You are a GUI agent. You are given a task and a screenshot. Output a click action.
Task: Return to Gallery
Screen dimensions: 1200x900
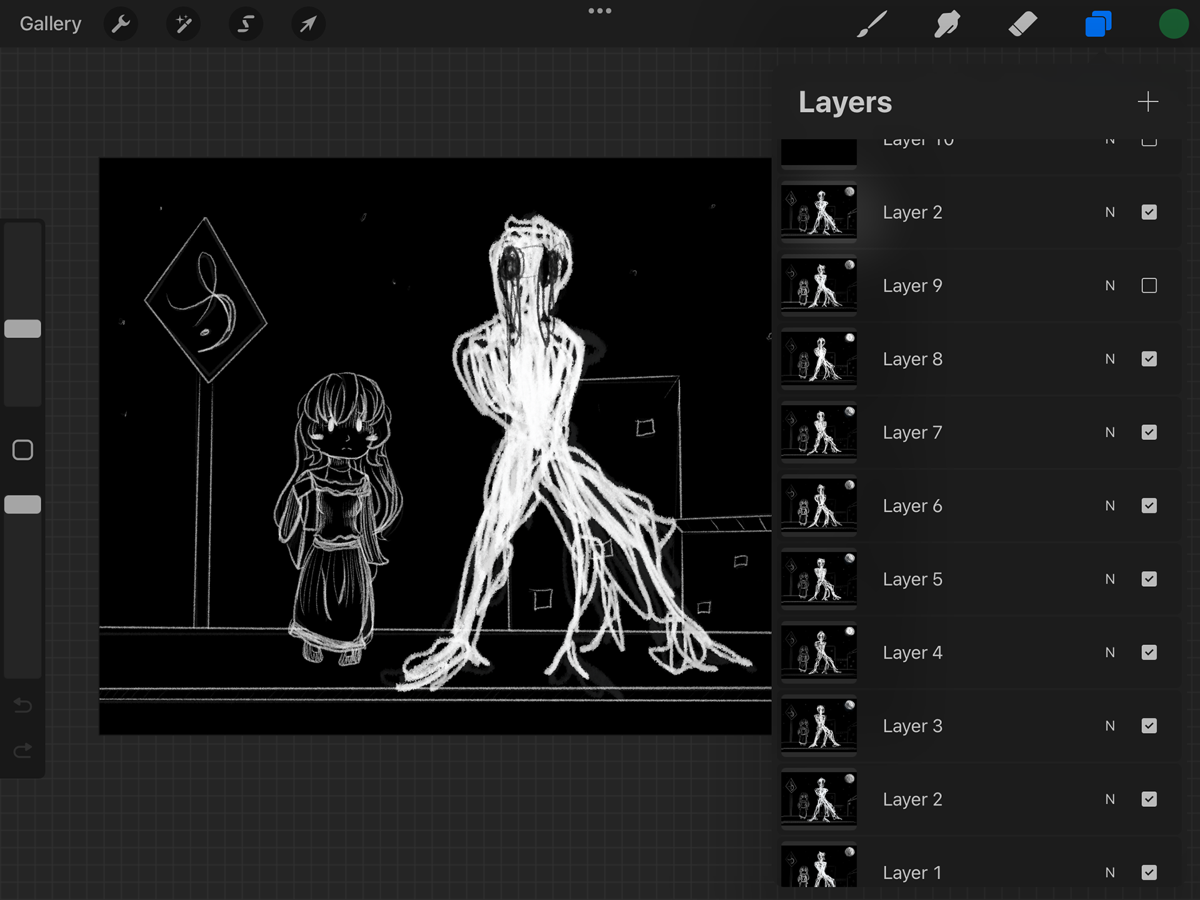pyautogui.click(x=51, y=24)
